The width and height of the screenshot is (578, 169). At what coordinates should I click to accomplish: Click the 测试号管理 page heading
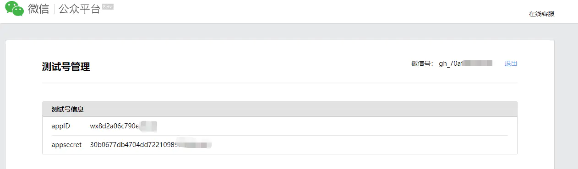66,67
